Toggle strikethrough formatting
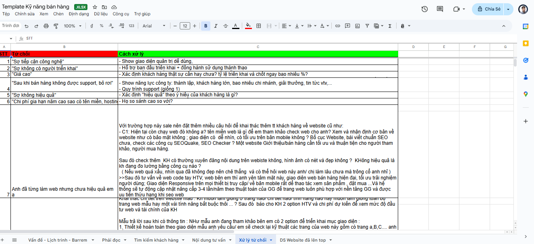Viewport: 534px width, 244px height. pyautogui.click(x=225, y=26)
